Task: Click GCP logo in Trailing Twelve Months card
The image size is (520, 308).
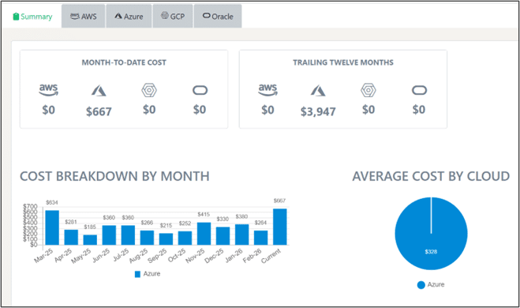Action: tap(368, 90)
